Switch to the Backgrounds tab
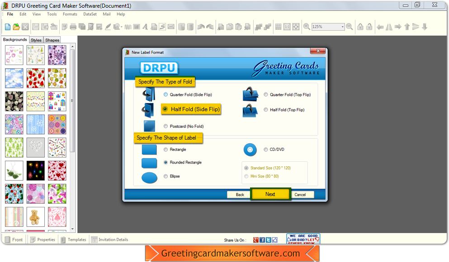The width and height of the screenshot is (449, 262). coord(15,39)
